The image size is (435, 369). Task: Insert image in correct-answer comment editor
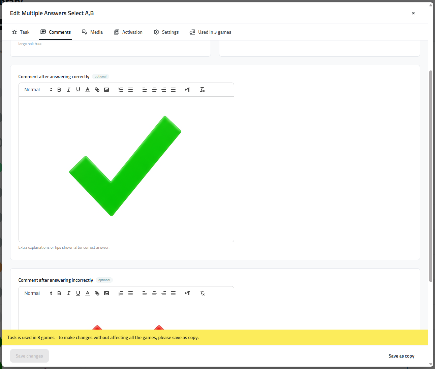click(x=106, y=90)
